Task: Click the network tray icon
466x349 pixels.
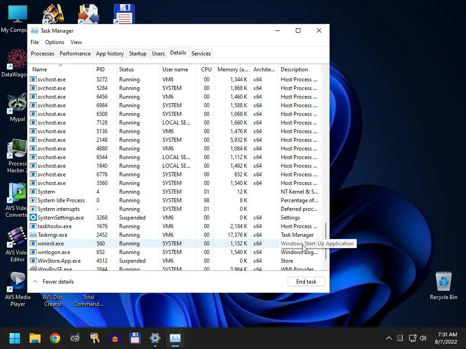Action: point(412,338)
